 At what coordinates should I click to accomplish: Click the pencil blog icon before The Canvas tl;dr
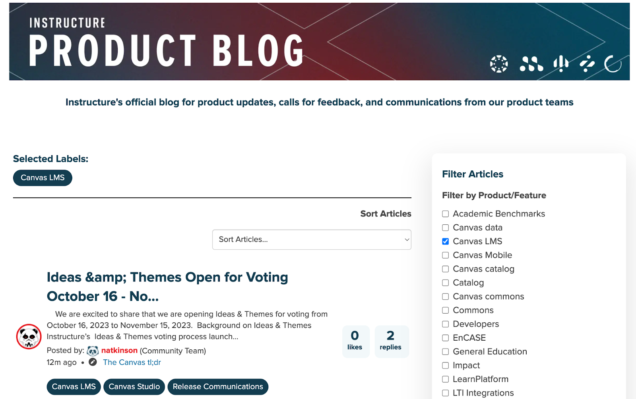click(x=93, y=362)
